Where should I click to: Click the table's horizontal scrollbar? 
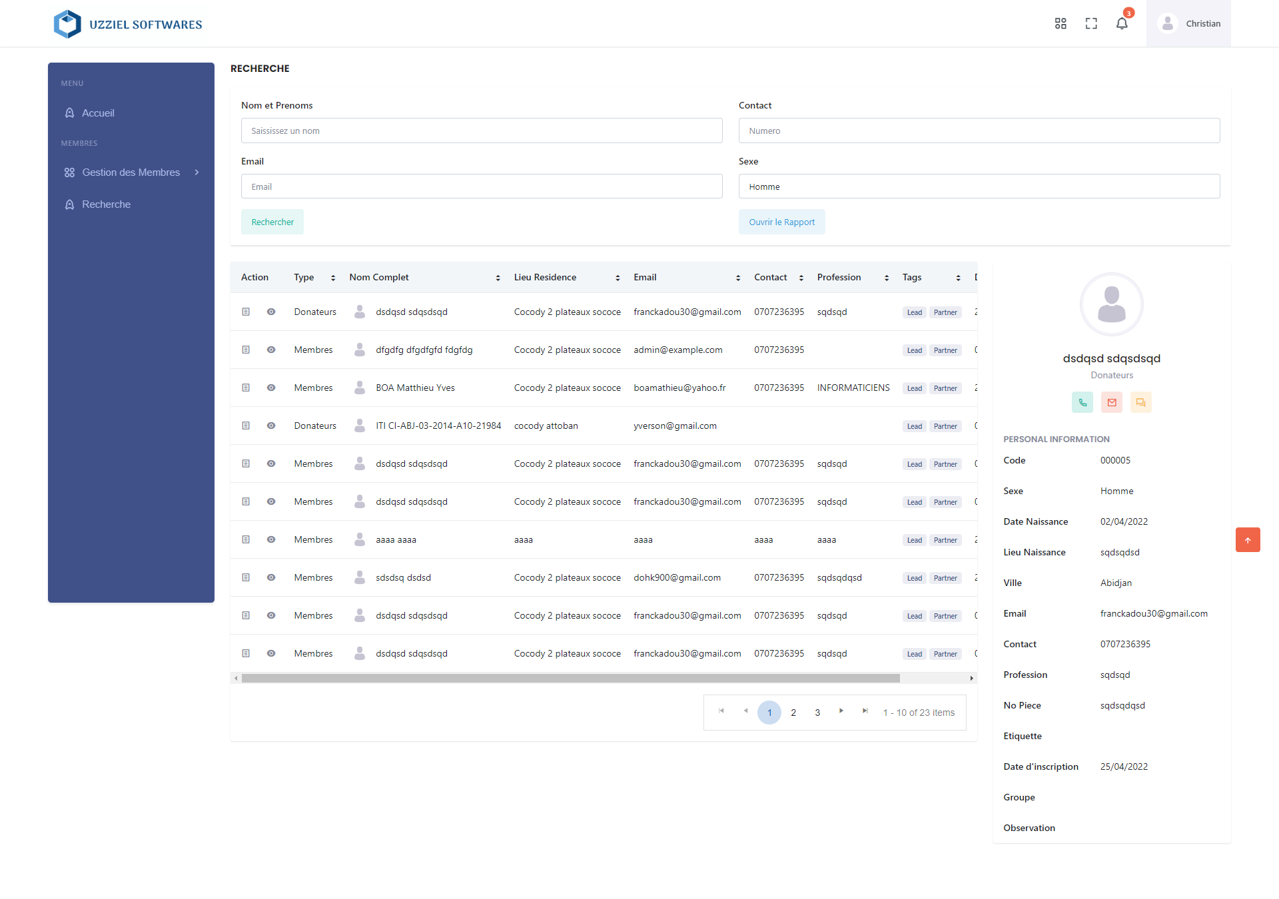[x=570, y=679]
